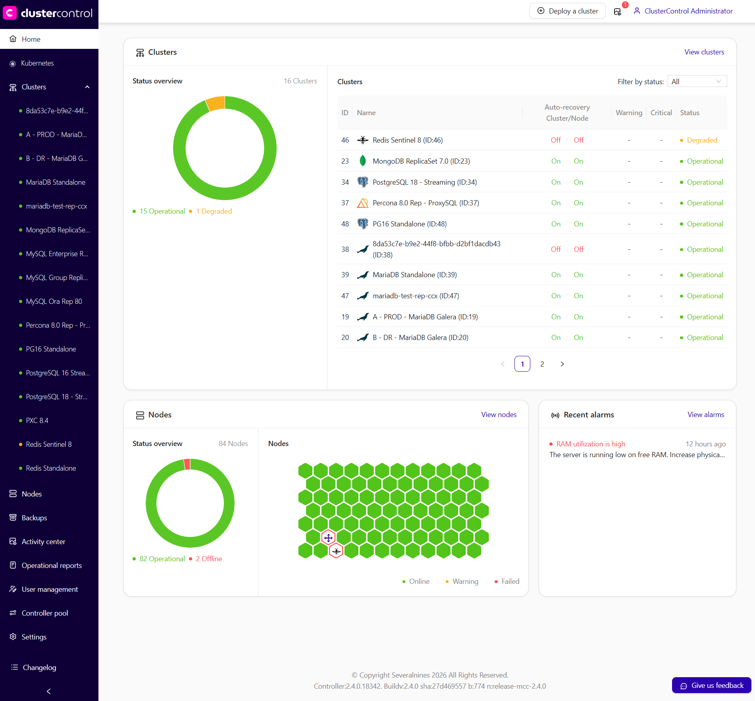Click the MariaDB seal icon for MariaDB Standalone row
755x701 pixels.
(x=363, y=275)
